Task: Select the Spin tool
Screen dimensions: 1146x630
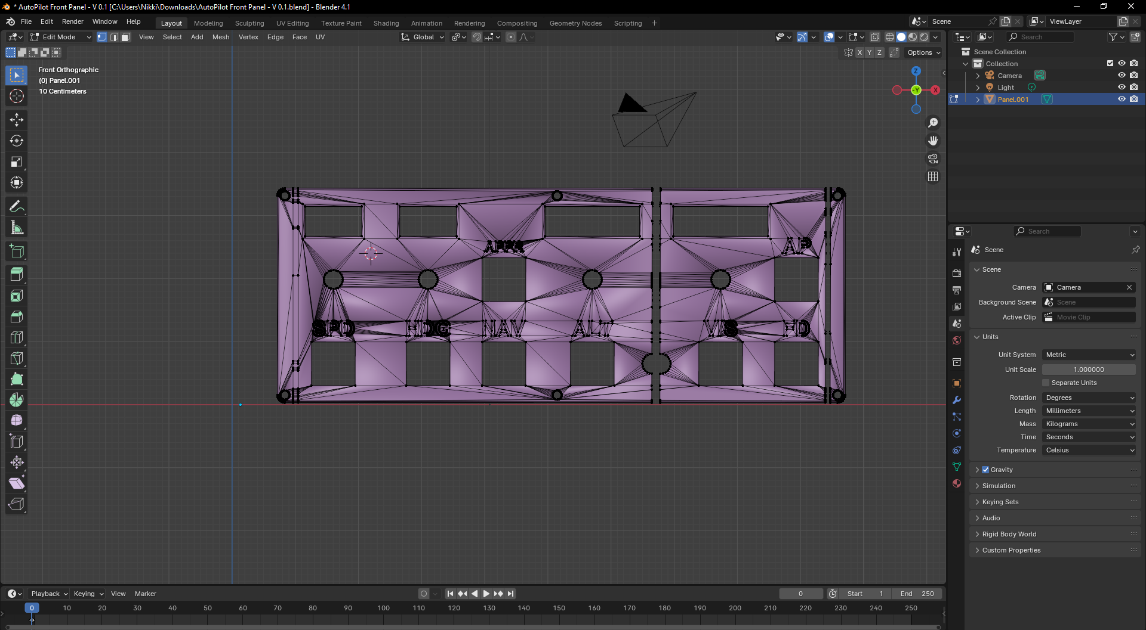Action: [x=17, y=400]
